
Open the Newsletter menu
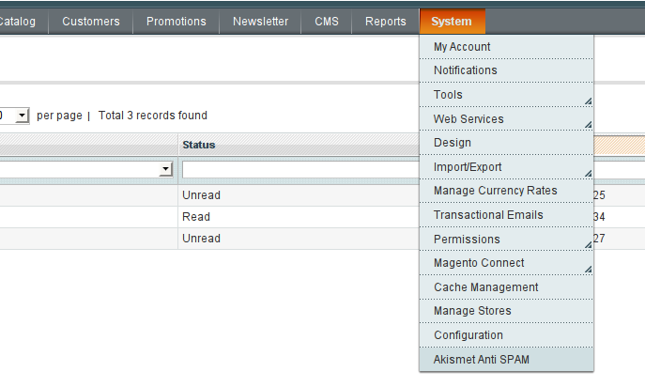260,22
